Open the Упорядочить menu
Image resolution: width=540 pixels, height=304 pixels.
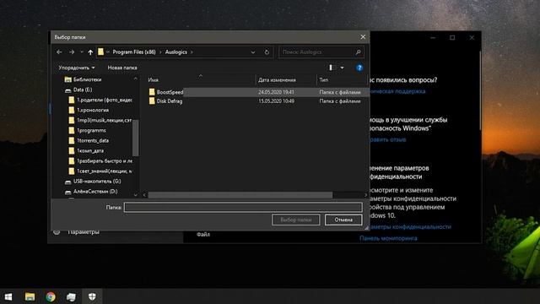(x=77, y=68)
